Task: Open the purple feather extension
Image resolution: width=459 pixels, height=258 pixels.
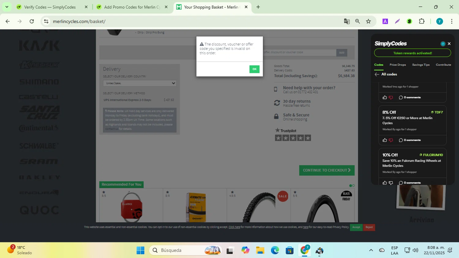Action: (x=397, y=21)
